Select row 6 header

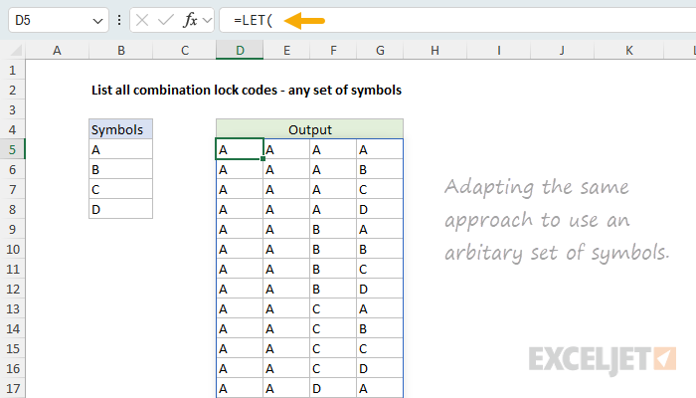pos(12,170)
